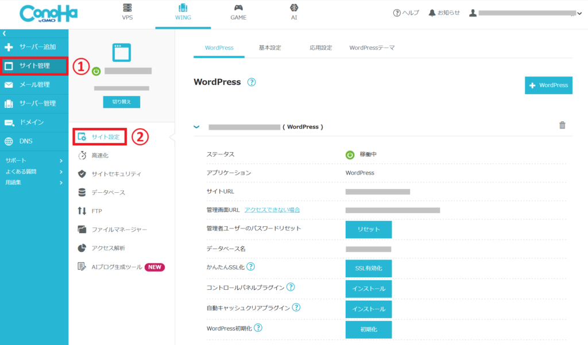Image resolution: width=588 pixels, height=345 pixels.
Task: Open AIブログ生成ツール menu item
Action: click(110, 267)
